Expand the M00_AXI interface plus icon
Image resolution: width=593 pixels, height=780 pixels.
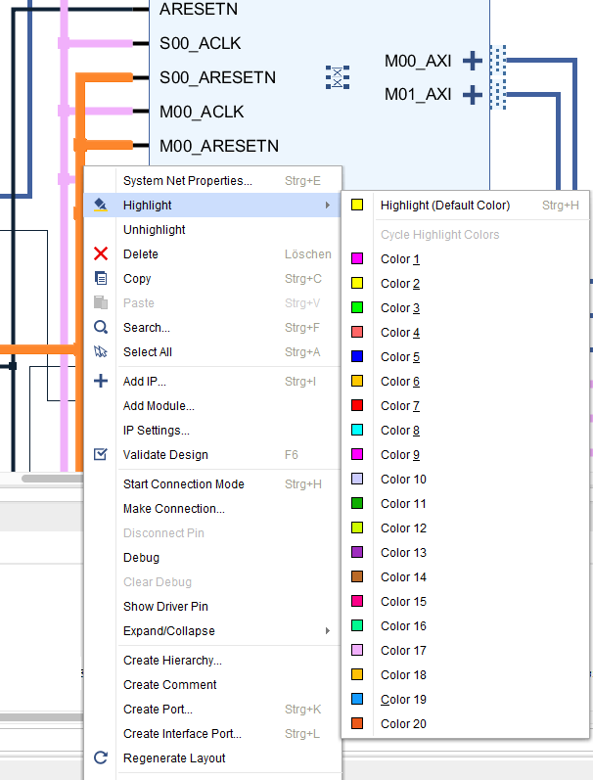[472, 61]
